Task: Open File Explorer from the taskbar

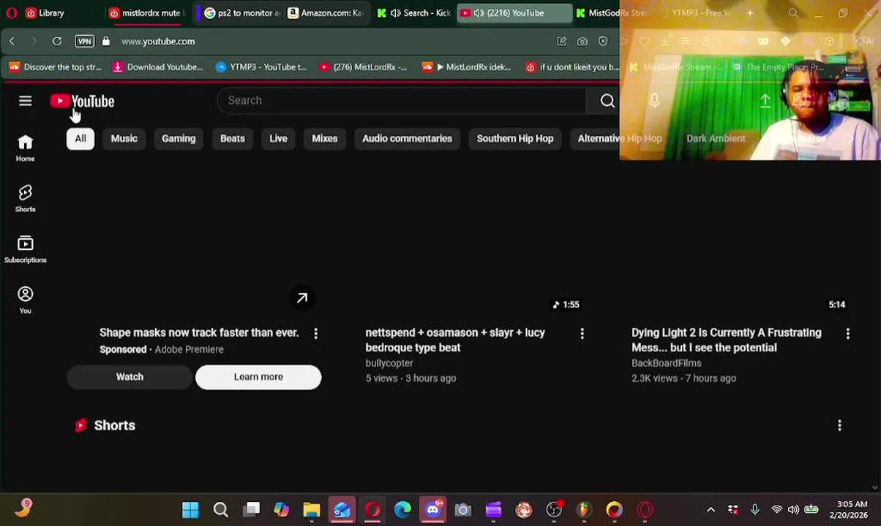Action: pos(312,509)
